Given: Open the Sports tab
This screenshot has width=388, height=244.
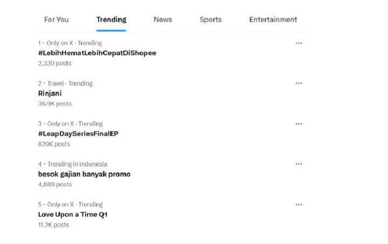Looking at the screenshot, I should pos(211,19).
